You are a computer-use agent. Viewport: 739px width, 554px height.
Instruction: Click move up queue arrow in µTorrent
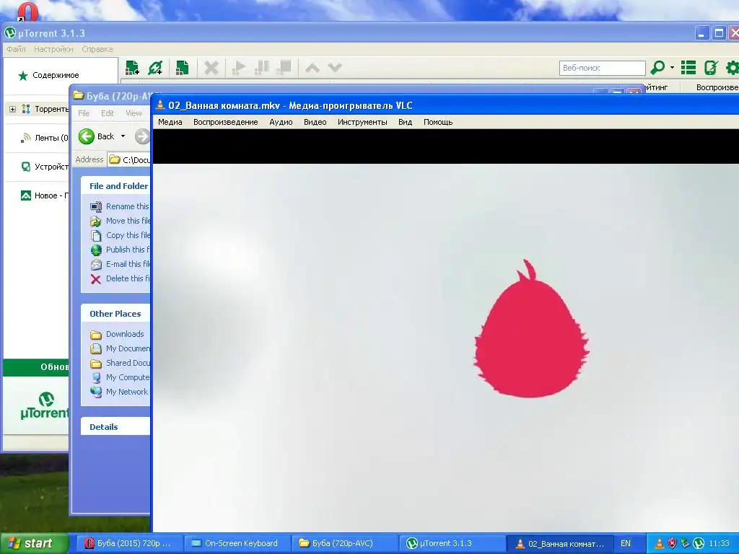(312, 68)
